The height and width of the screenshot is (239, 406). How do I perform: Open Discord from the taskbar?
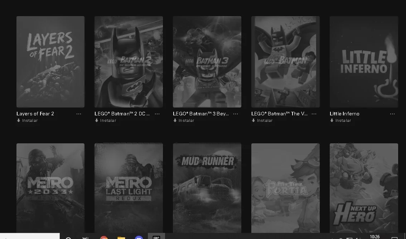(x=139, y=237)
